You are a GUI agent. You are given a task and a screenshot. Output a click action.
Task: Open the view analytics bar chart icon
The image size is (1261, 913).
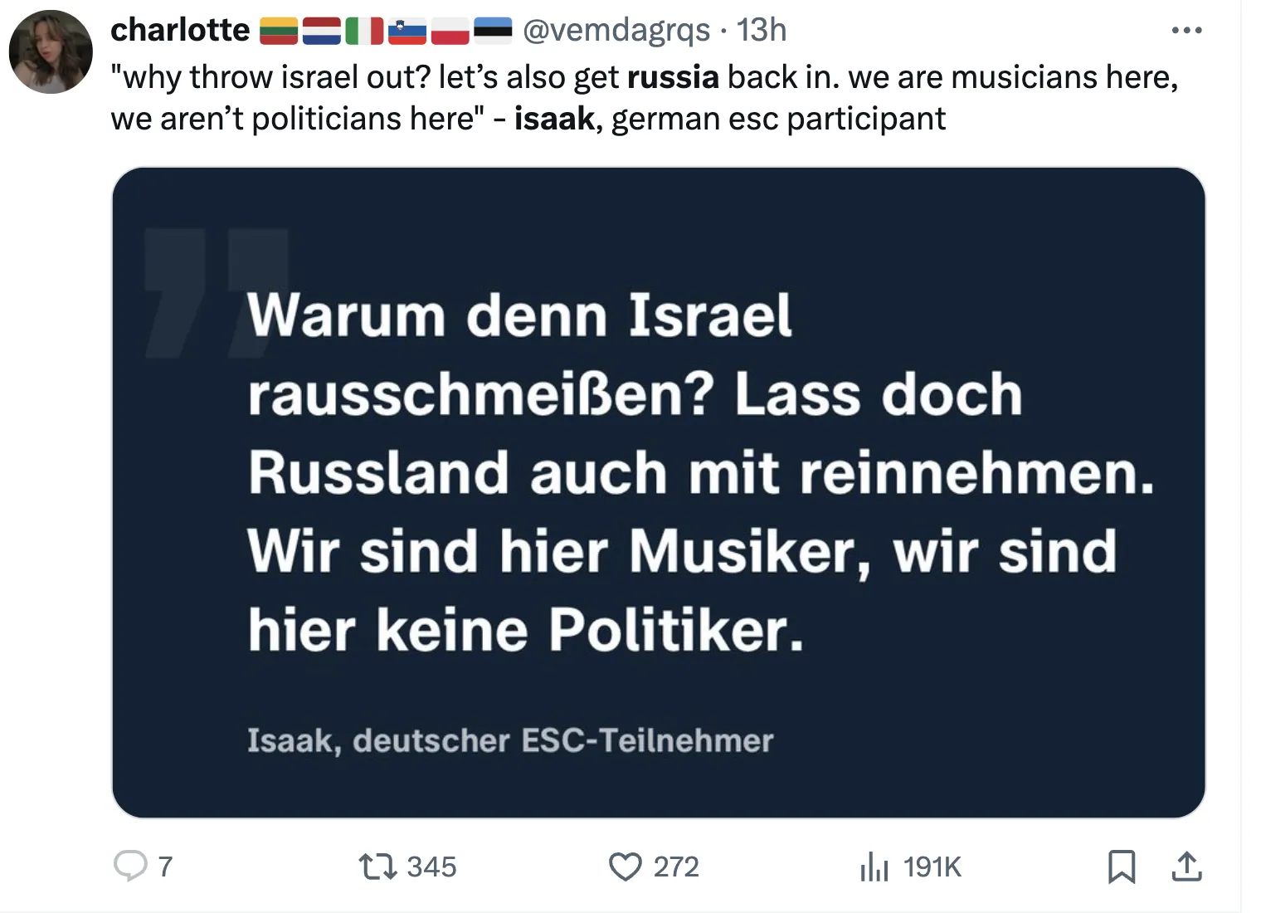coord(874,867)
